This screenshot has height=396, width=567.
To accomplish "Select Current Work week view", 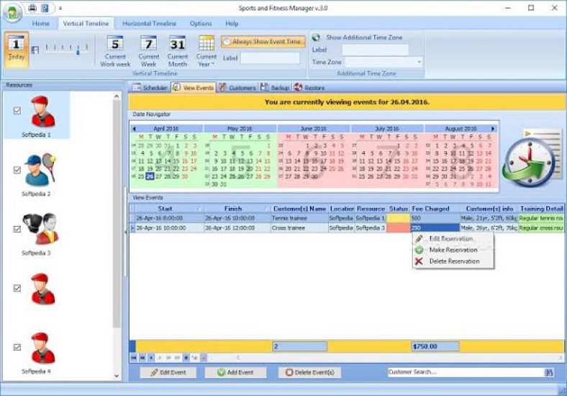I will pos(115,50).
